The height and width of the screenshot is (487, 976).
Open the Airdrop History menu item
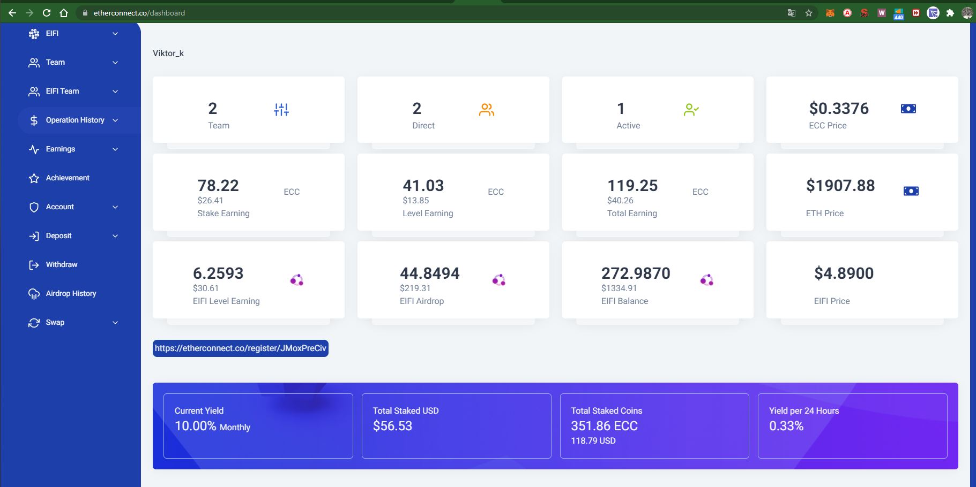click(x=71, y=293)
